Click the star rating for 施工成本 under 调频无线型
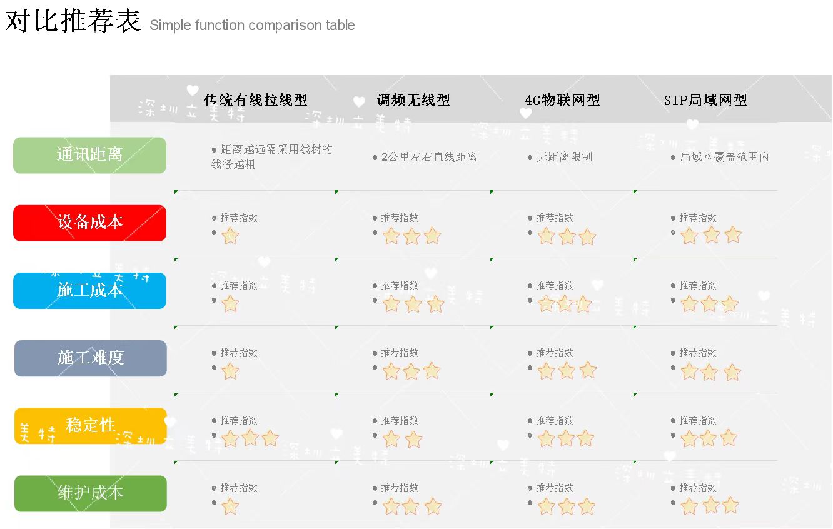The width and height of the screenshot is (833, 529). (x=413, y=304)
